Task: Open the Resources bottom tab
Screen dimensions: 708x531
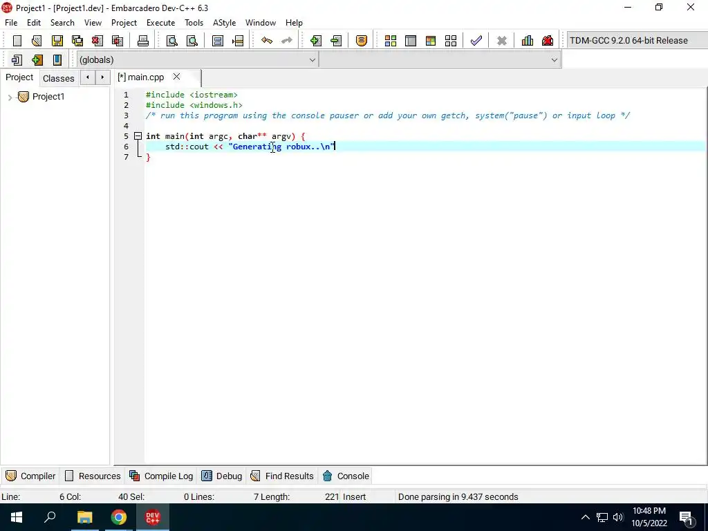Action: click(x=93, y=476)
